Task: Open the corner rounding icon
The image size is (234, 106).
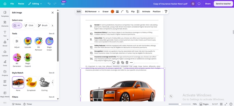Action: pos(122,11)
